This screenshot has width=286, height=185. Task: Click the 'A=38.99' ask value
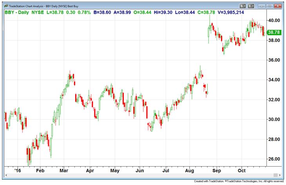coord(122,13)
